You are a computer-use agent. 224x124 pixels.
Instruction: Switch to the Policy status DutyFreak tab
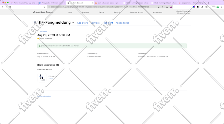(52, 3)
